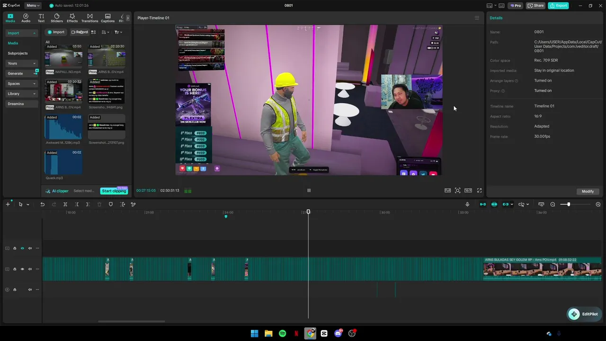Open the Audio tab

click(x=26, y=18)
